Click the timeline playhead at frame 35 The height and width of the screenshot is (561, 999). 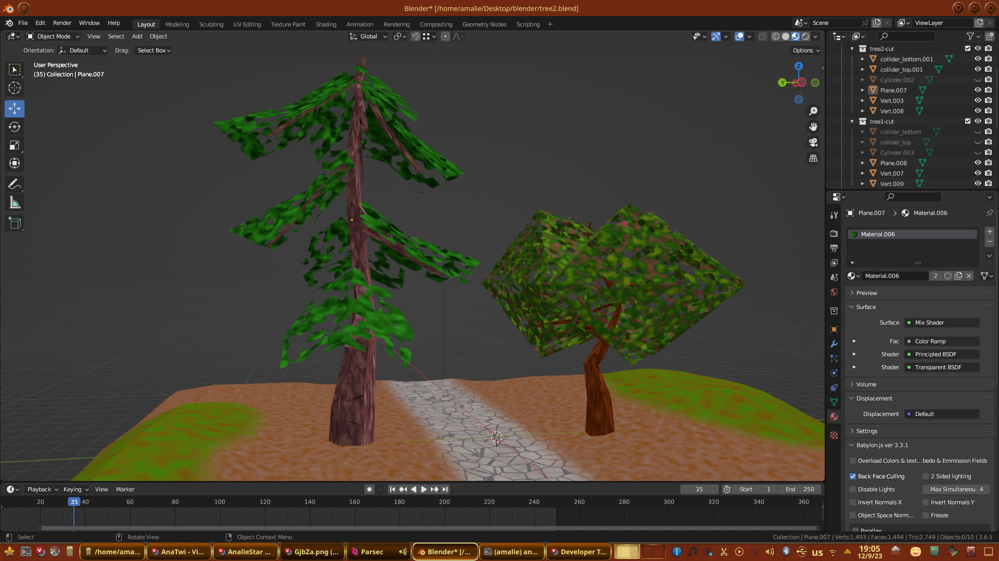[x=74, y=502]
